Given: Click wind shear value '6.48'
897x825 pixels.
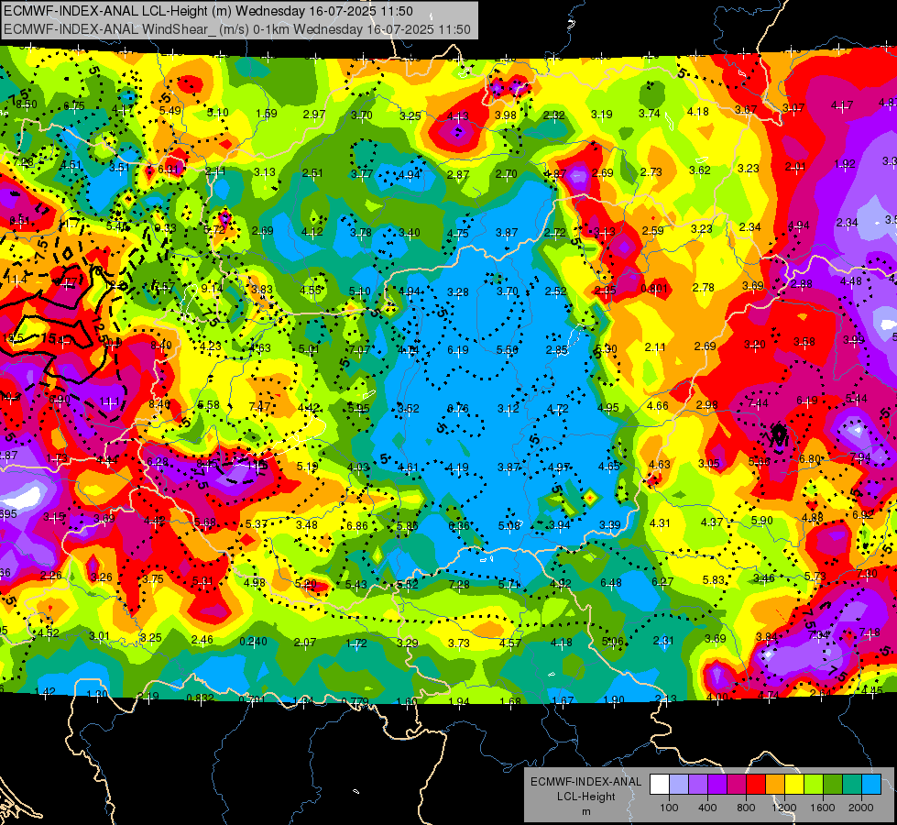Looking at the screenshot, I should [x=611, y=582].
